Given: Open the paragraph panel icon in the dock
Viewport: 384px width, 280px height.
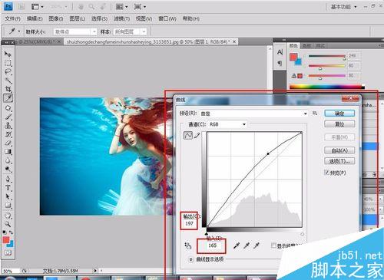Looking at the screenshot, I should pos(280,63).
